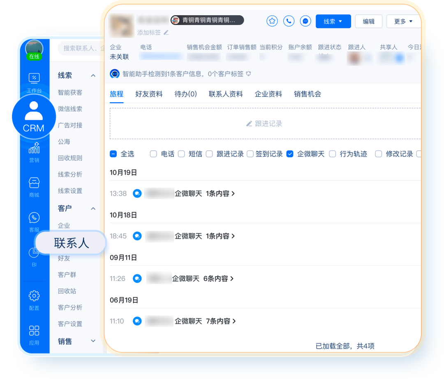
Task: Open 线索设置 in the sidebar
Action: point(70,191)
